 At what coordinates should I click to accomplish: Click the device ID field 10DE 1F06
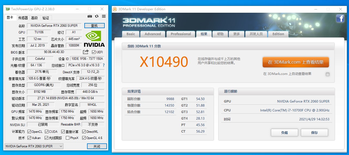(87, 59)
